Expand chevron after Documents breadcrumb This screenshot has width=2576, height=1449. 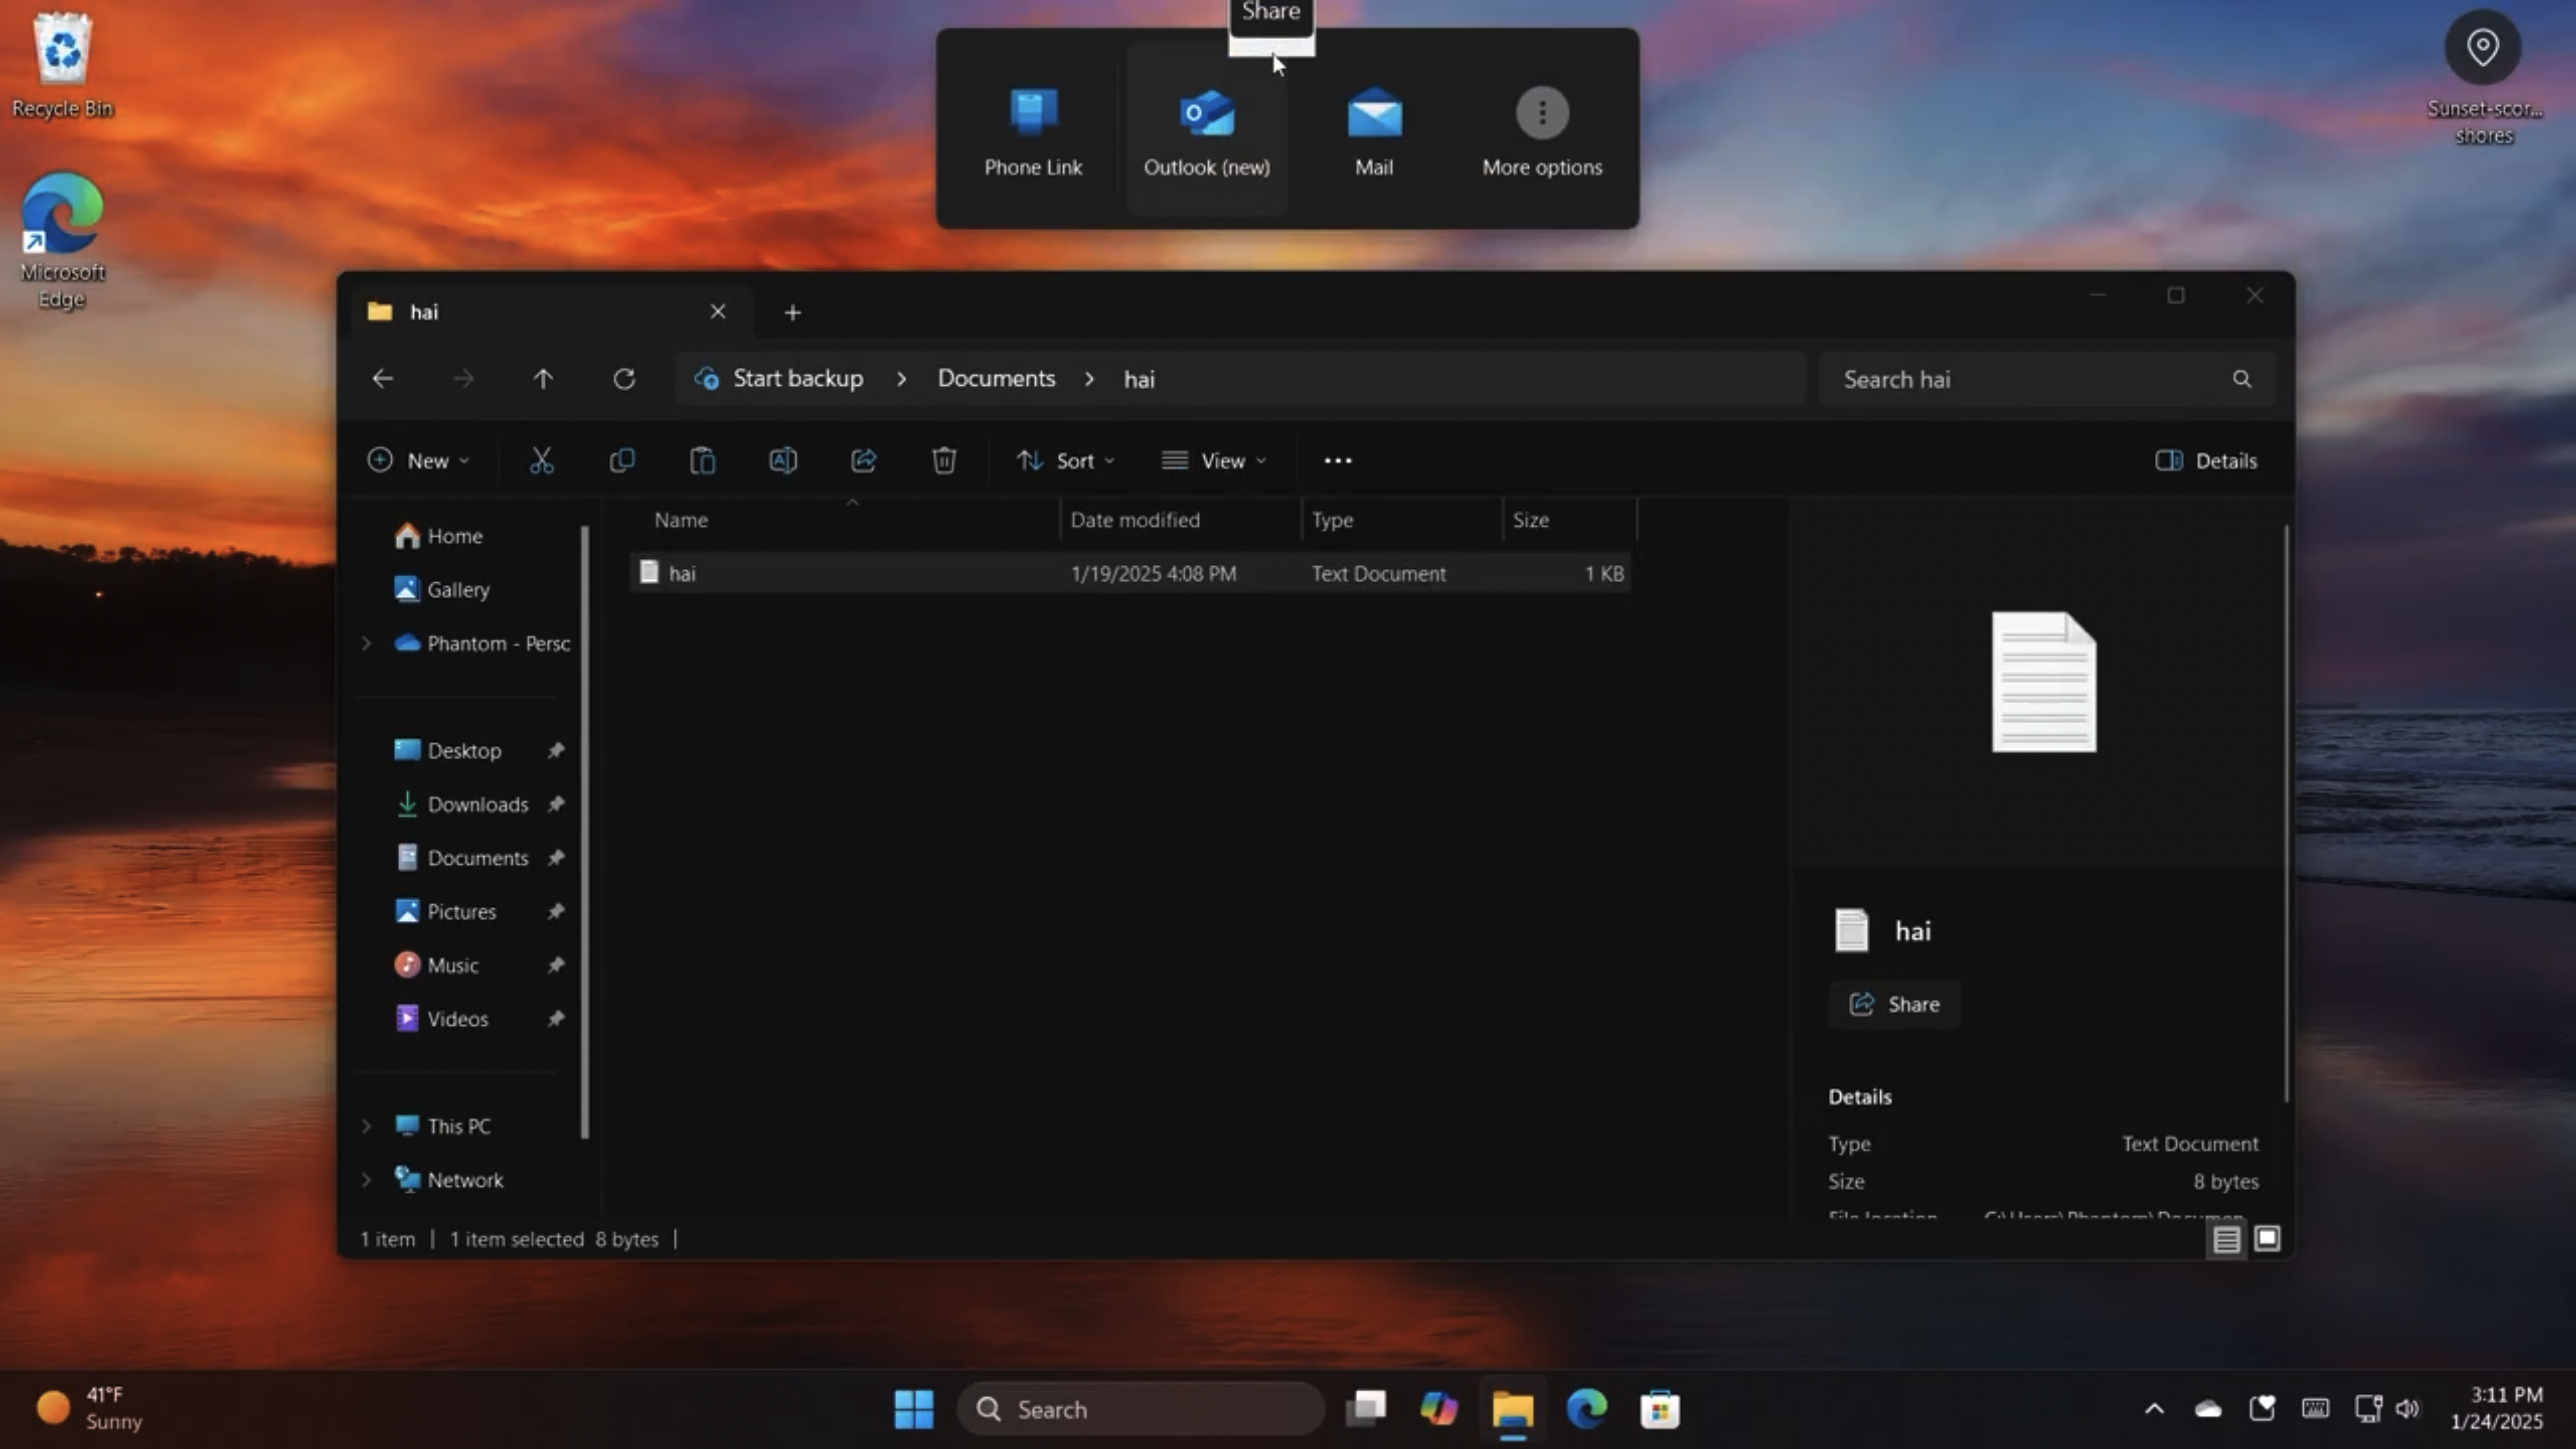point(1089,379)
